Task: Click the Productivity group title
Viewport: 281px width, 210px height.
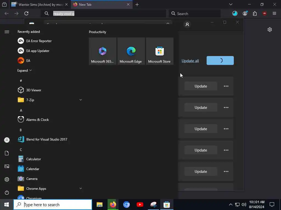Action: (97, 32)
